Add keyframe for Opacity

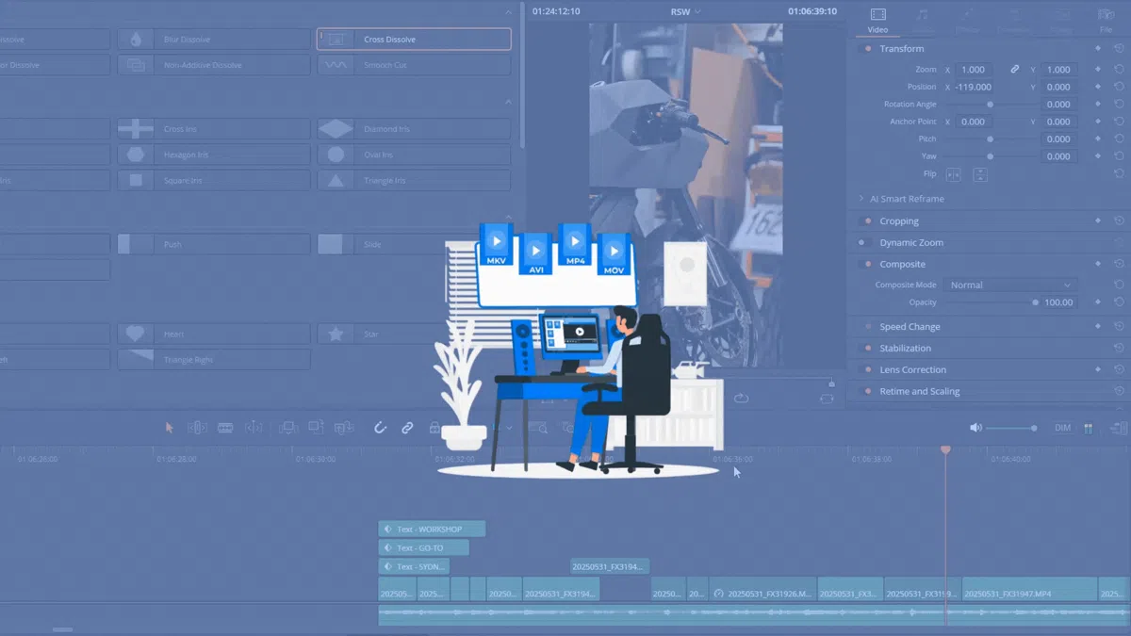tap(1098, 302)
